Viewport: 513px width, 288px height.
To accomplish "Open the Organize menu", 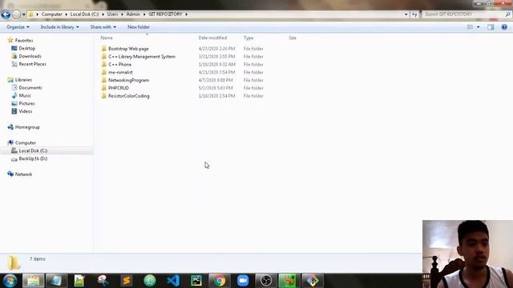I will (x=18, y=27).
